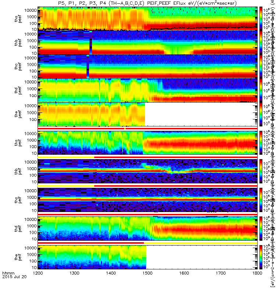The height and width of the screenshot is (294, 276).
Task: Click the 1500 time tick label
Action: pos(148,273)
